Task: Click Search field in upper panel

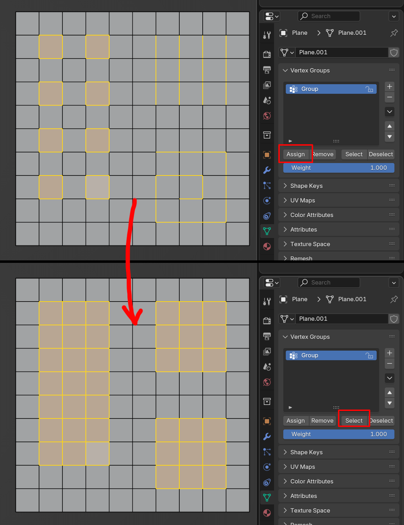Action: 329,16
